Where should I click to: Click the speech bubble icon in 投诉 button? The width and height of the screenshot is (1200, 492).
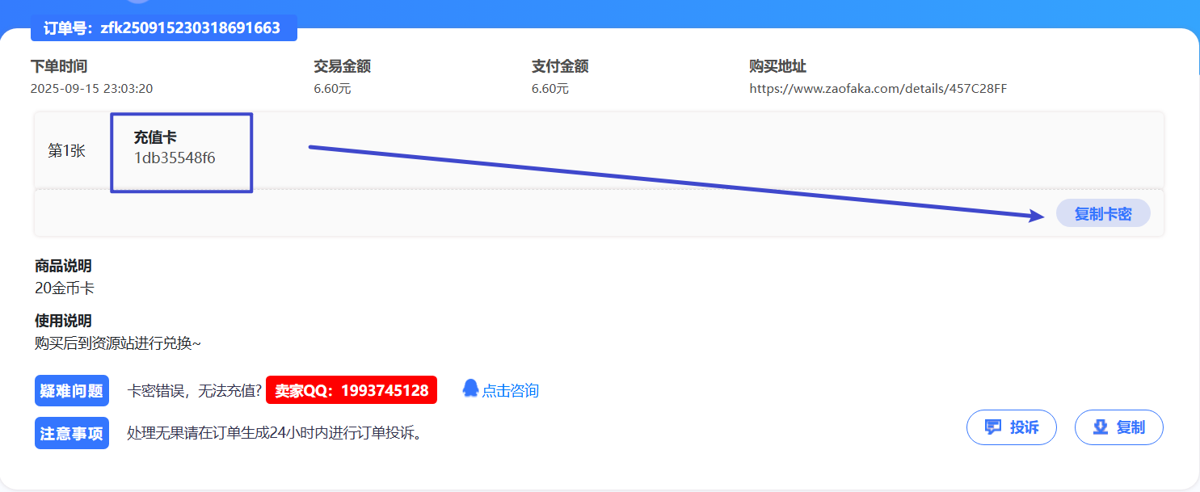tap(993, 427)
